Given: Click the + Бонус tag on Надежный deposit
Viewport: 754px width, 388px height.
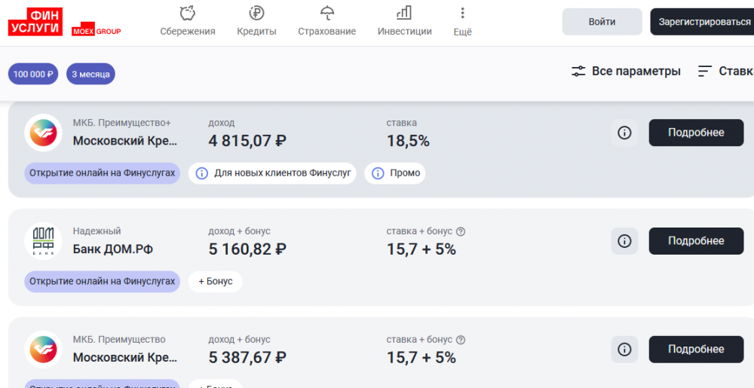Looking at the screenshot, I should click(215, 282).
